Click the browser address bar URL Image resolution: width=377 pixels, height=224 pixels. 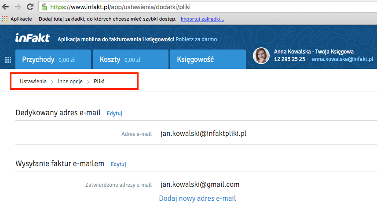pyautogui.click(x=120, y=7)
